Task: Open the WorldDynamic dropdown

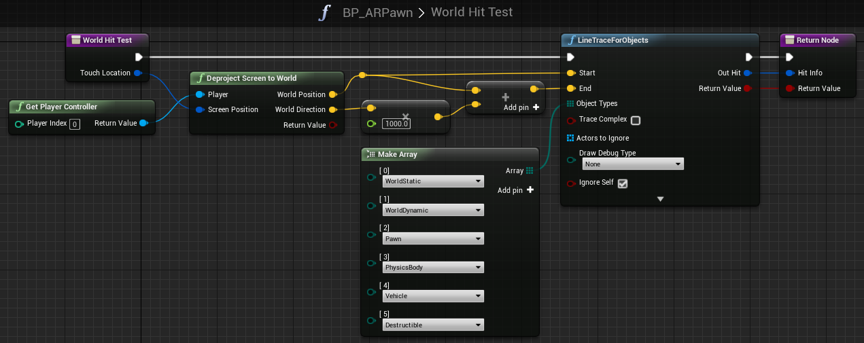Action: [x=433, y=210]
